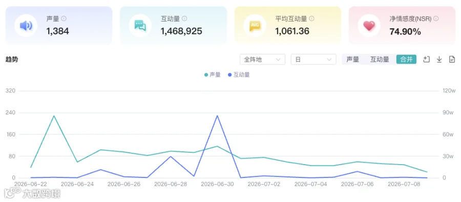Viewport: 461px width, 202px height.
Task: Click the info icon next to 净情感度(NSR)
Action: pyautogui.click(x=436, y=18)
